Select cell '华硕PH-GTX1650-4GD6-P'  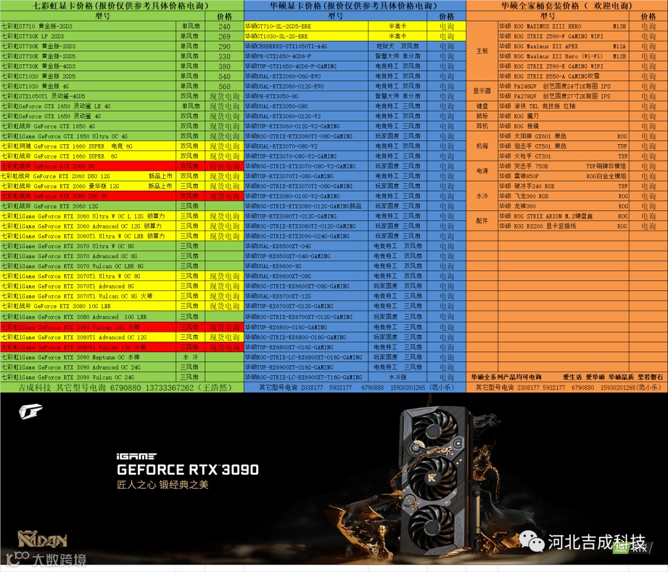[306, 56]
